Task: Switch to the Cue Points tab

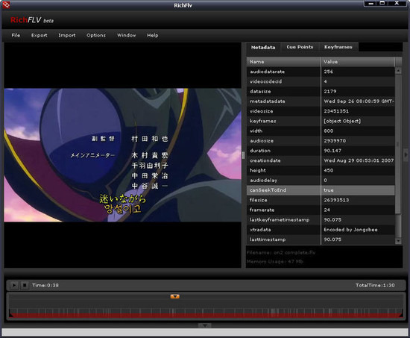Action: pyautogui.click(x=300, y=47)
